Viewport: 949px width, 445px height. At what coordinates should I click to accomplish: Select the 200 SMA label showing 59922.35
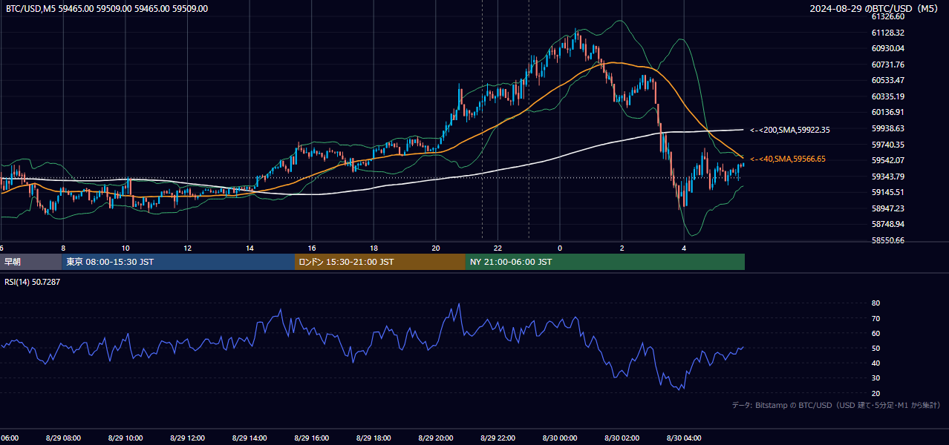[790, 130]
